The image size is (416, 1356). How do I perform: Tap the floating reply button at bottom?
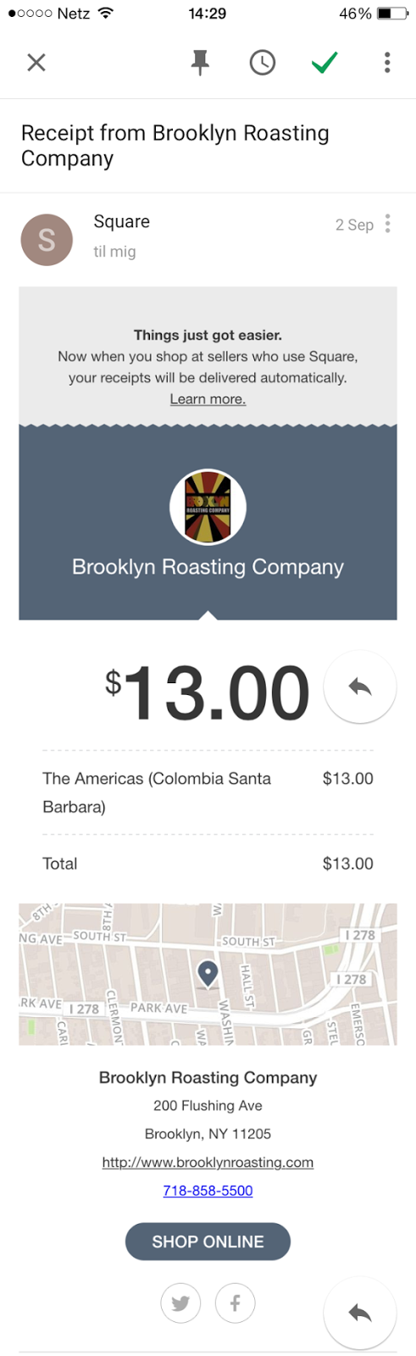[360, 1313]
